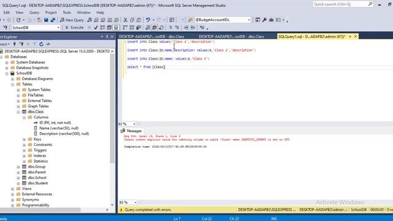Open the Tools menu
This screenshot has width=393, height=221.
67,12
